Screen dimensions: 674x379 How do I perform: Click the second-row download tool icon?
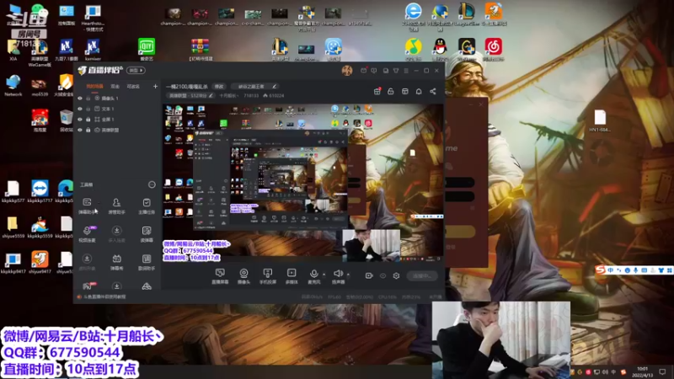[116, 234]
